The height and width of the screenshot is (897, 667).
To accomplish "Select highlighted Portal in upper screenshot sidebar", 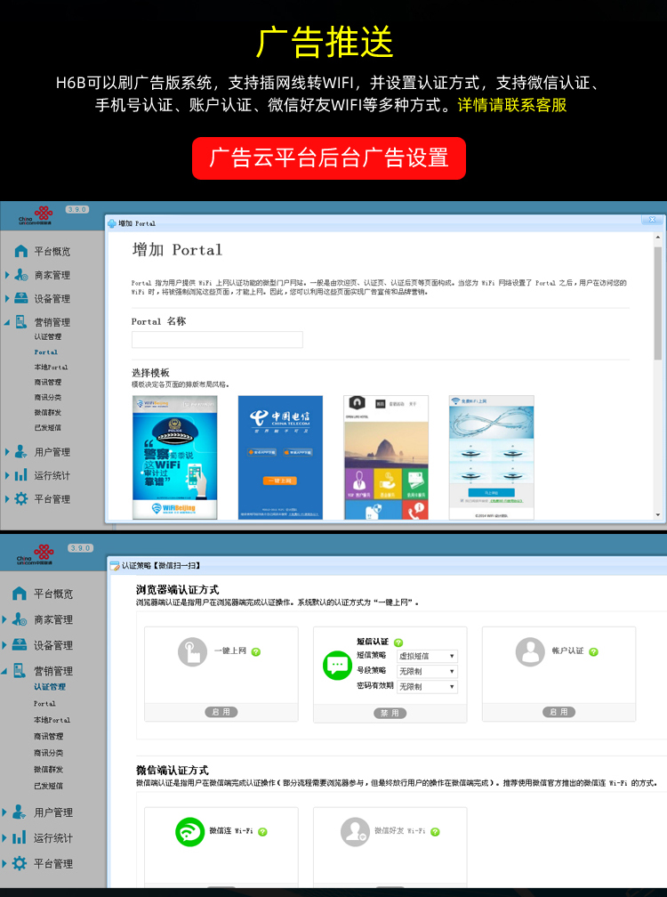I will pos(45,352).
